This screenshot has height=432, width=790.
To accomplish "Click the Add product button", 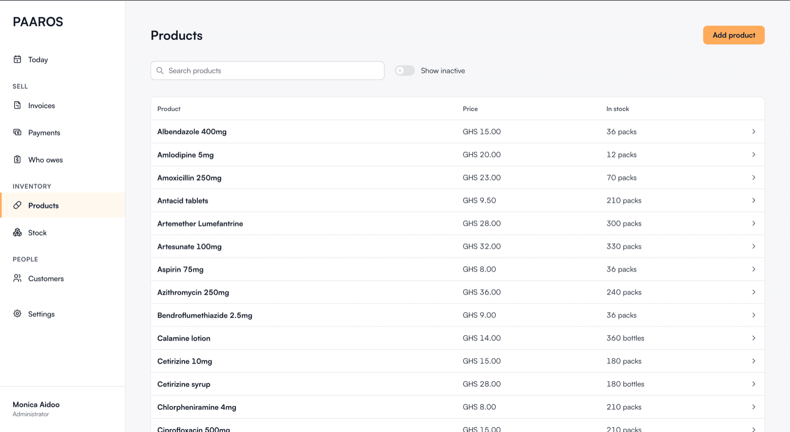I will pyautogui.click(x=734, y=35).
